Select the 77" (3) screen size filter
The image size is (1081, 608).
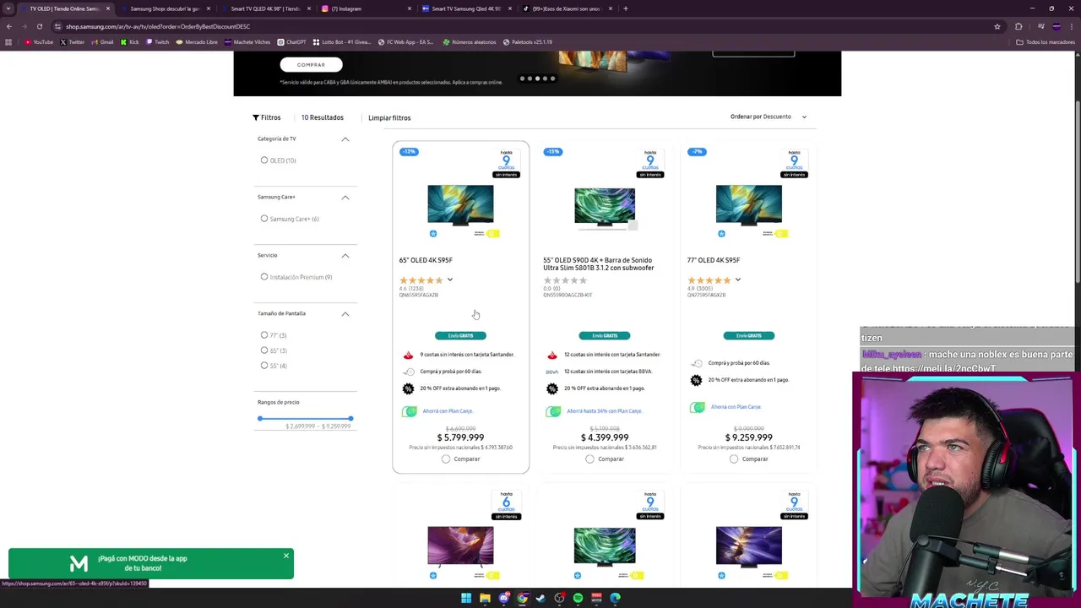click(x=264, y=335)
